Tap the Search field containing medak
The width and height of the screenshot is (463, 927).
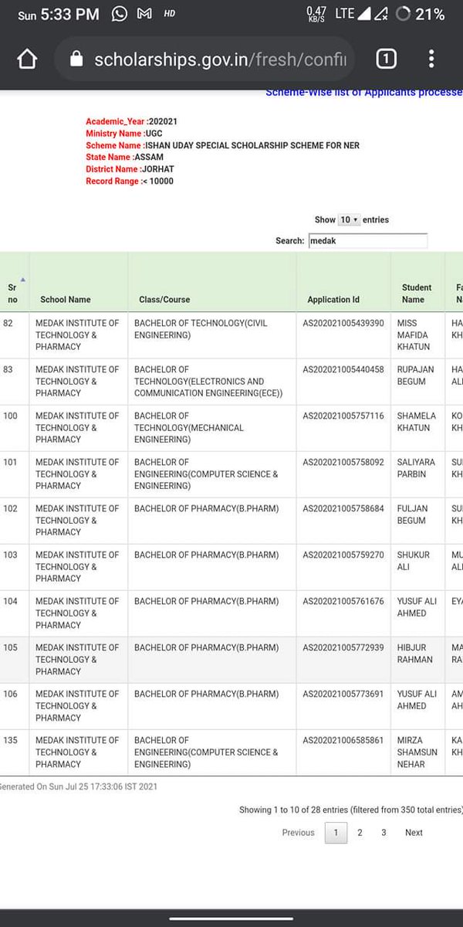pyautogui.click(x=367, y=241)
